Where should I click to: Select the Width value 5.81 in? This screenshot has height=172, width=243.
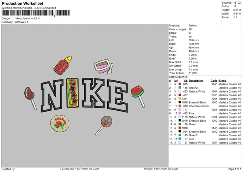point(237,14)
